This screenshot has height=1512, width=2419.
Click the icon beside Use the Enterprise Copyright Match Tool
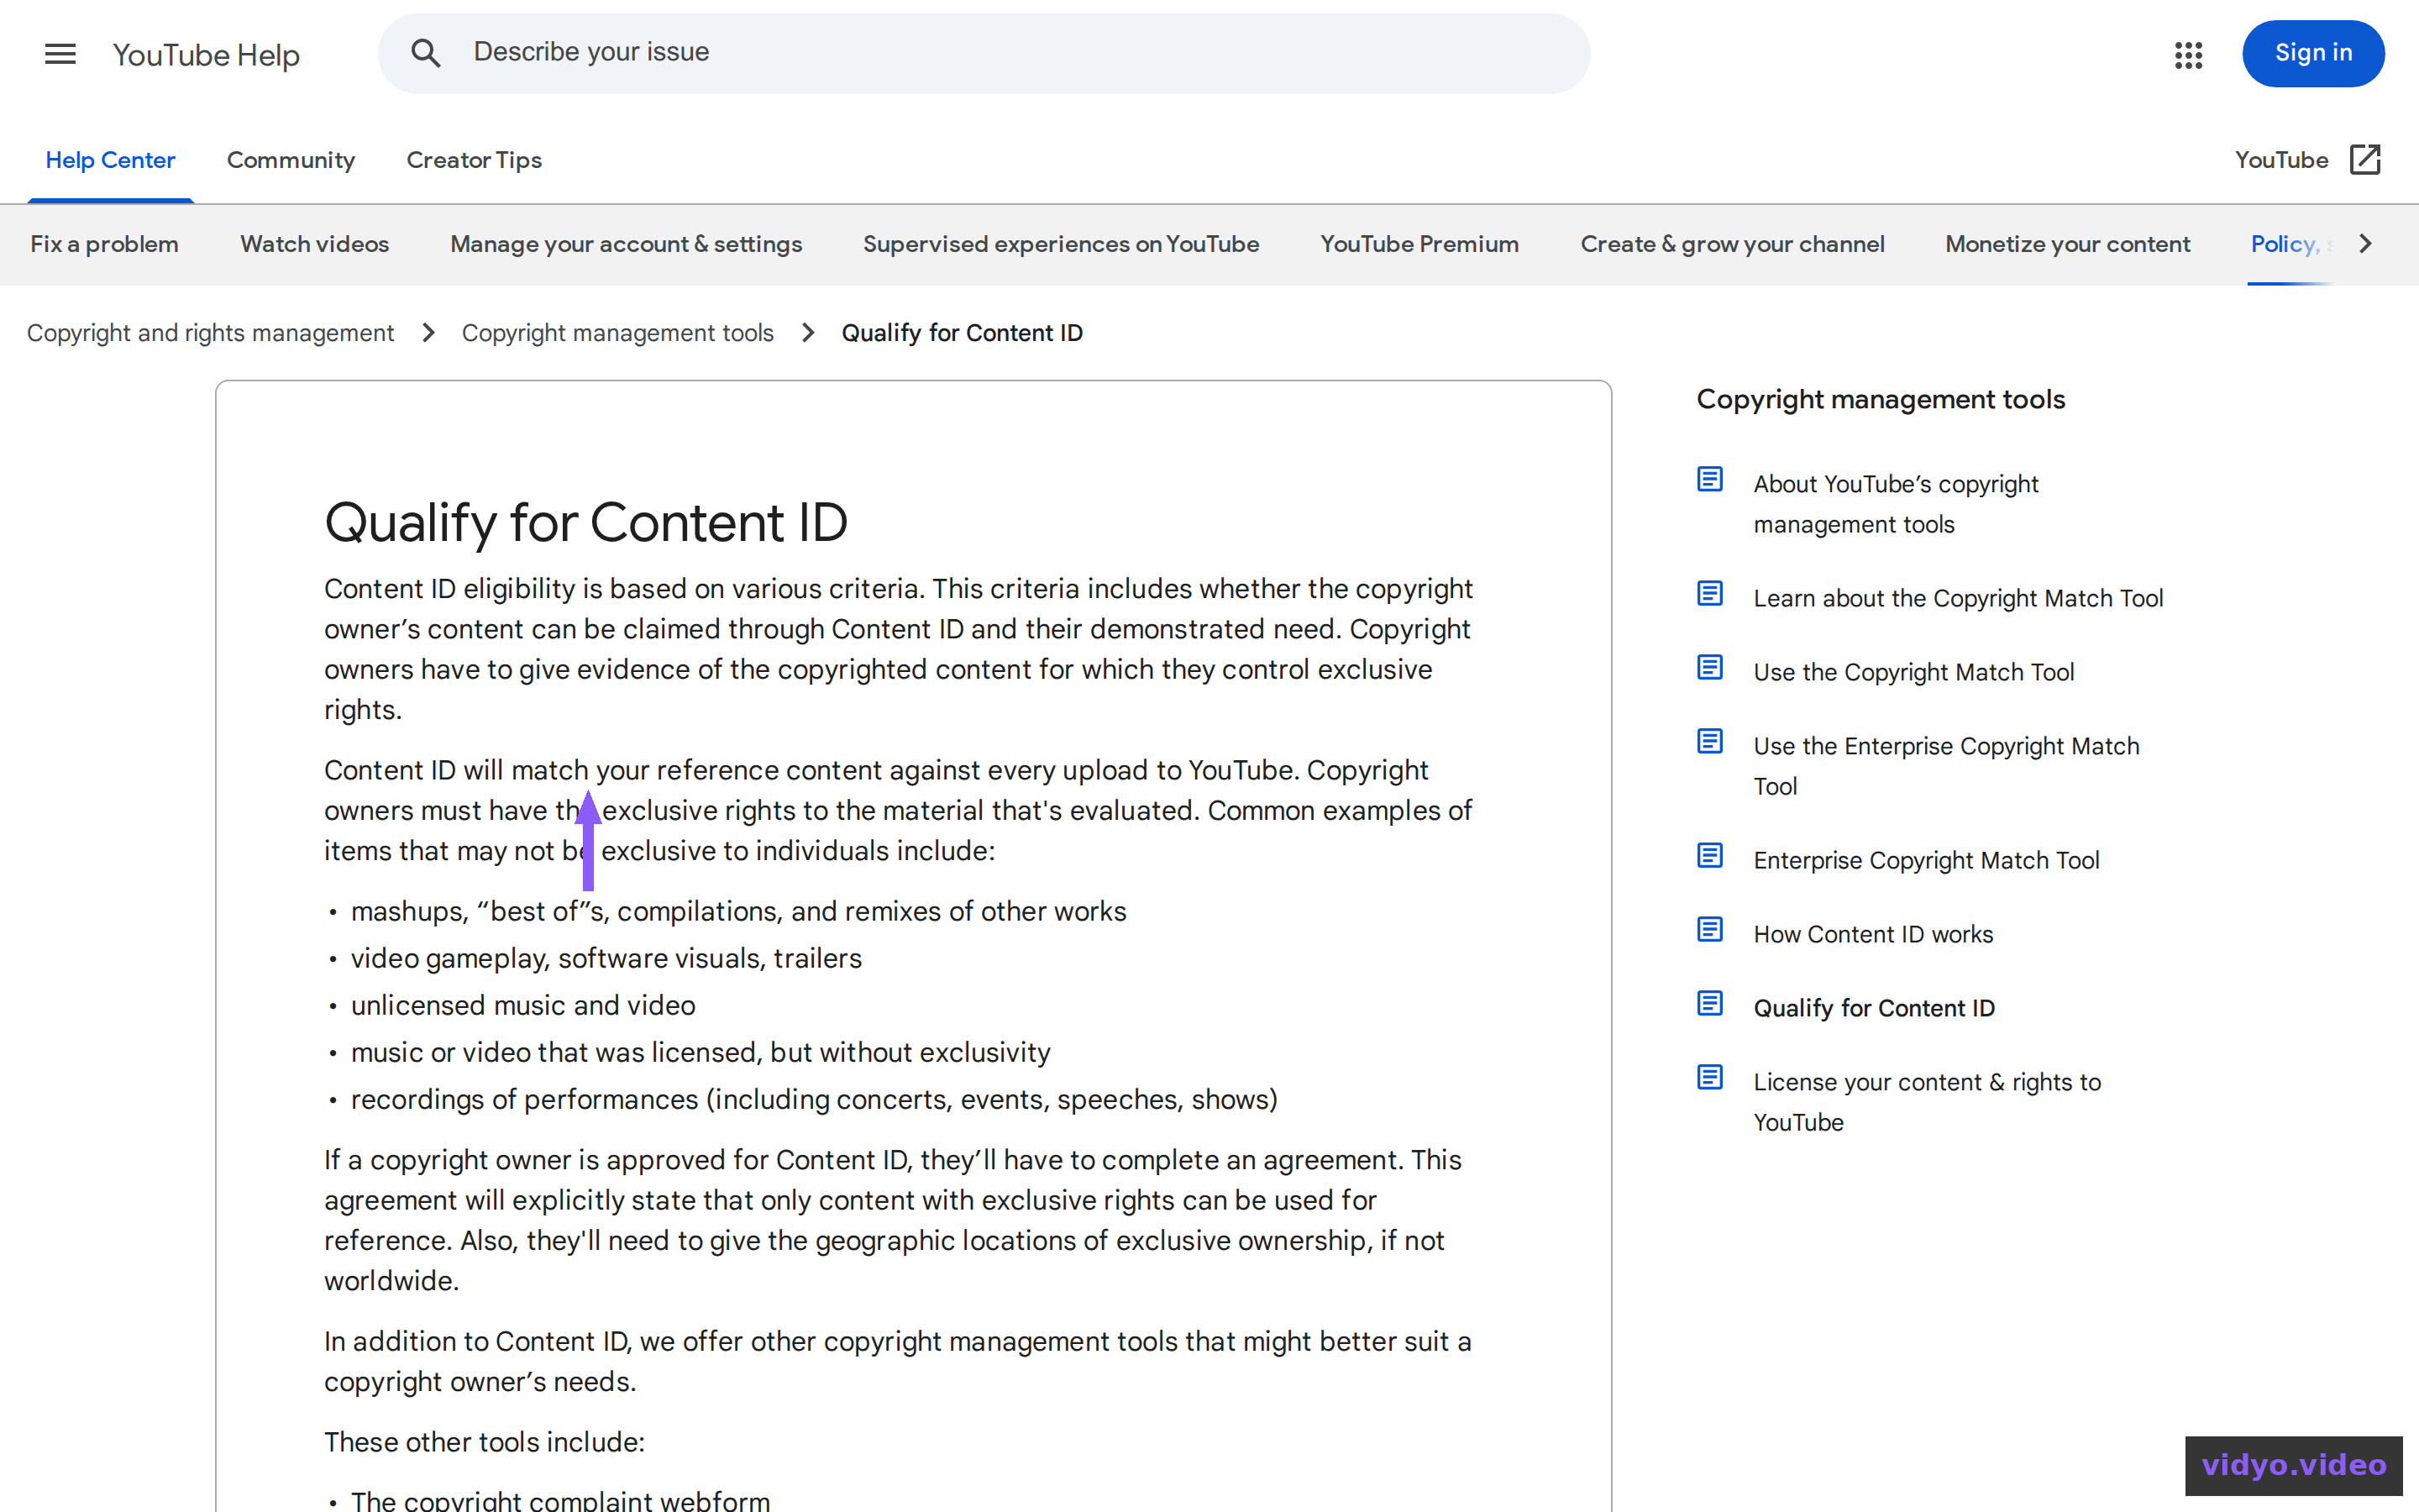pyautogui.click(x=1709, y=742)
